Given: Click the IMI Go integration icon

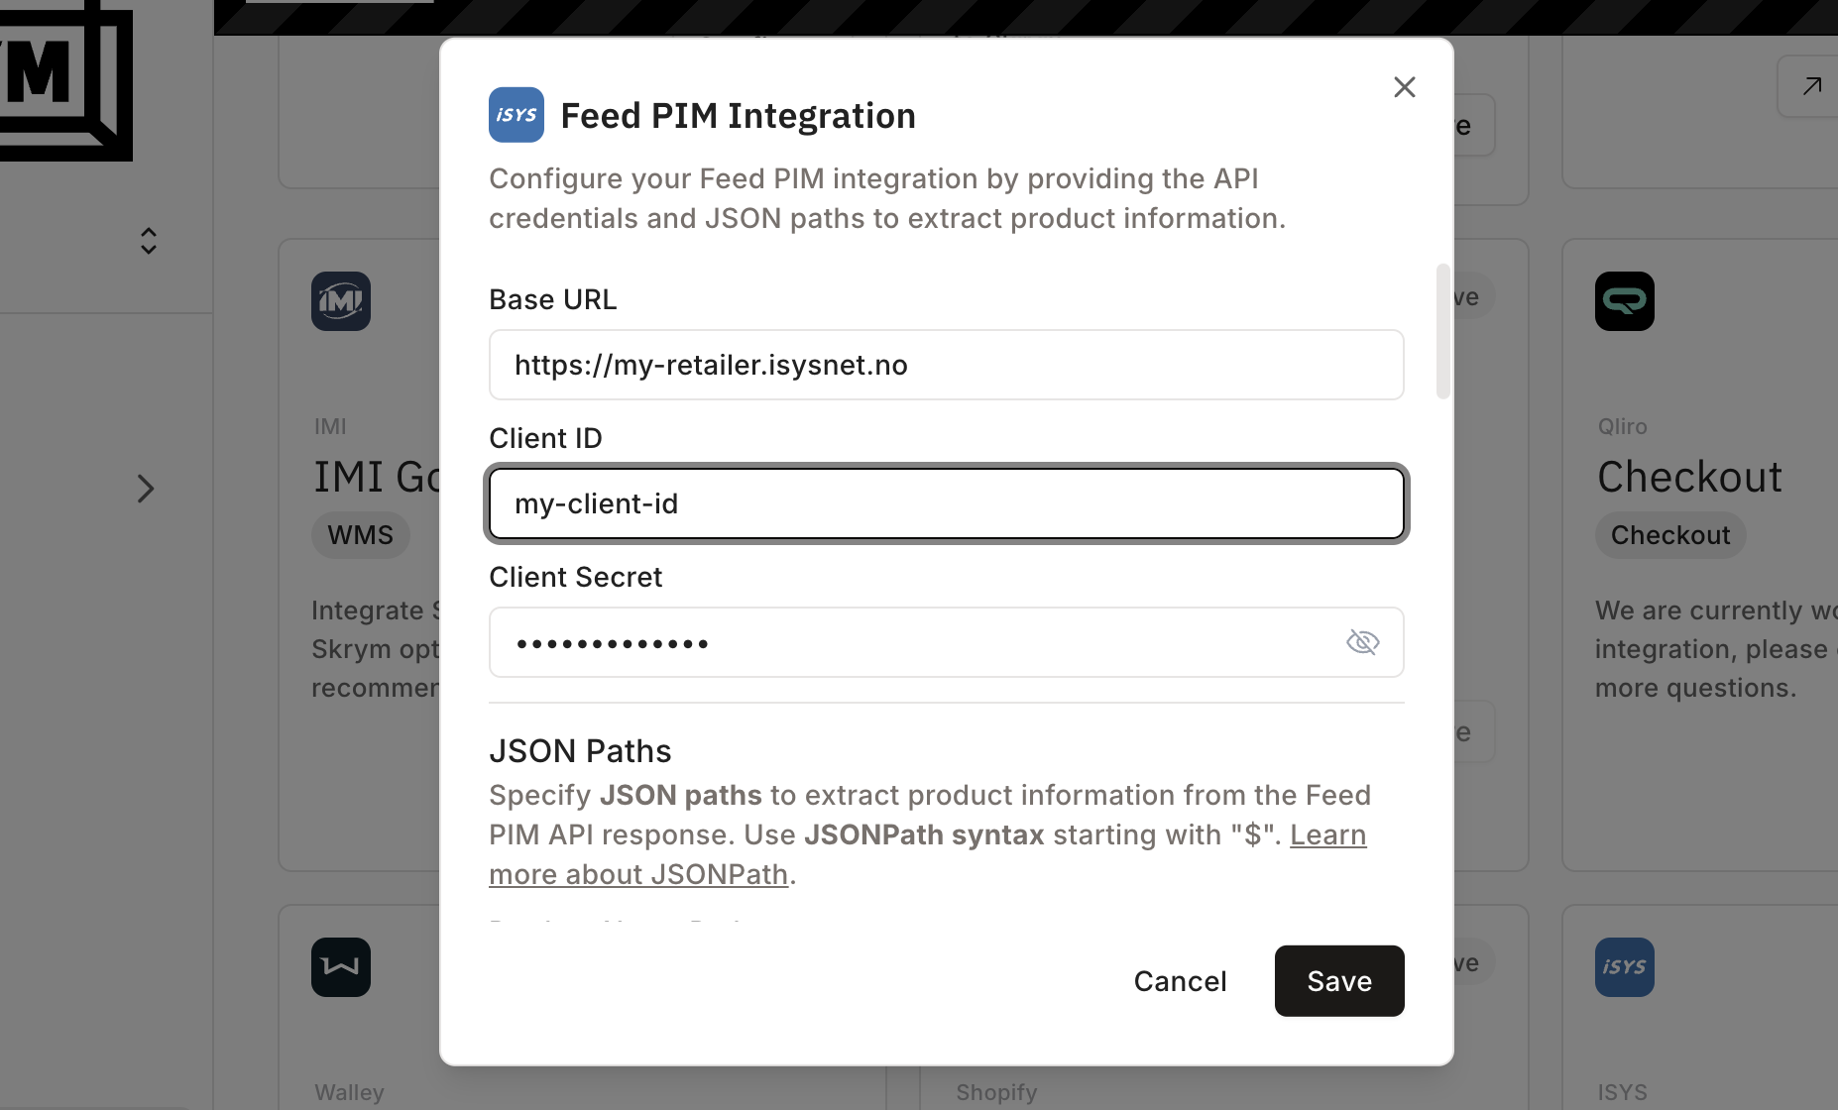Looking at the screenshot, I should click(x=341, y=301).
